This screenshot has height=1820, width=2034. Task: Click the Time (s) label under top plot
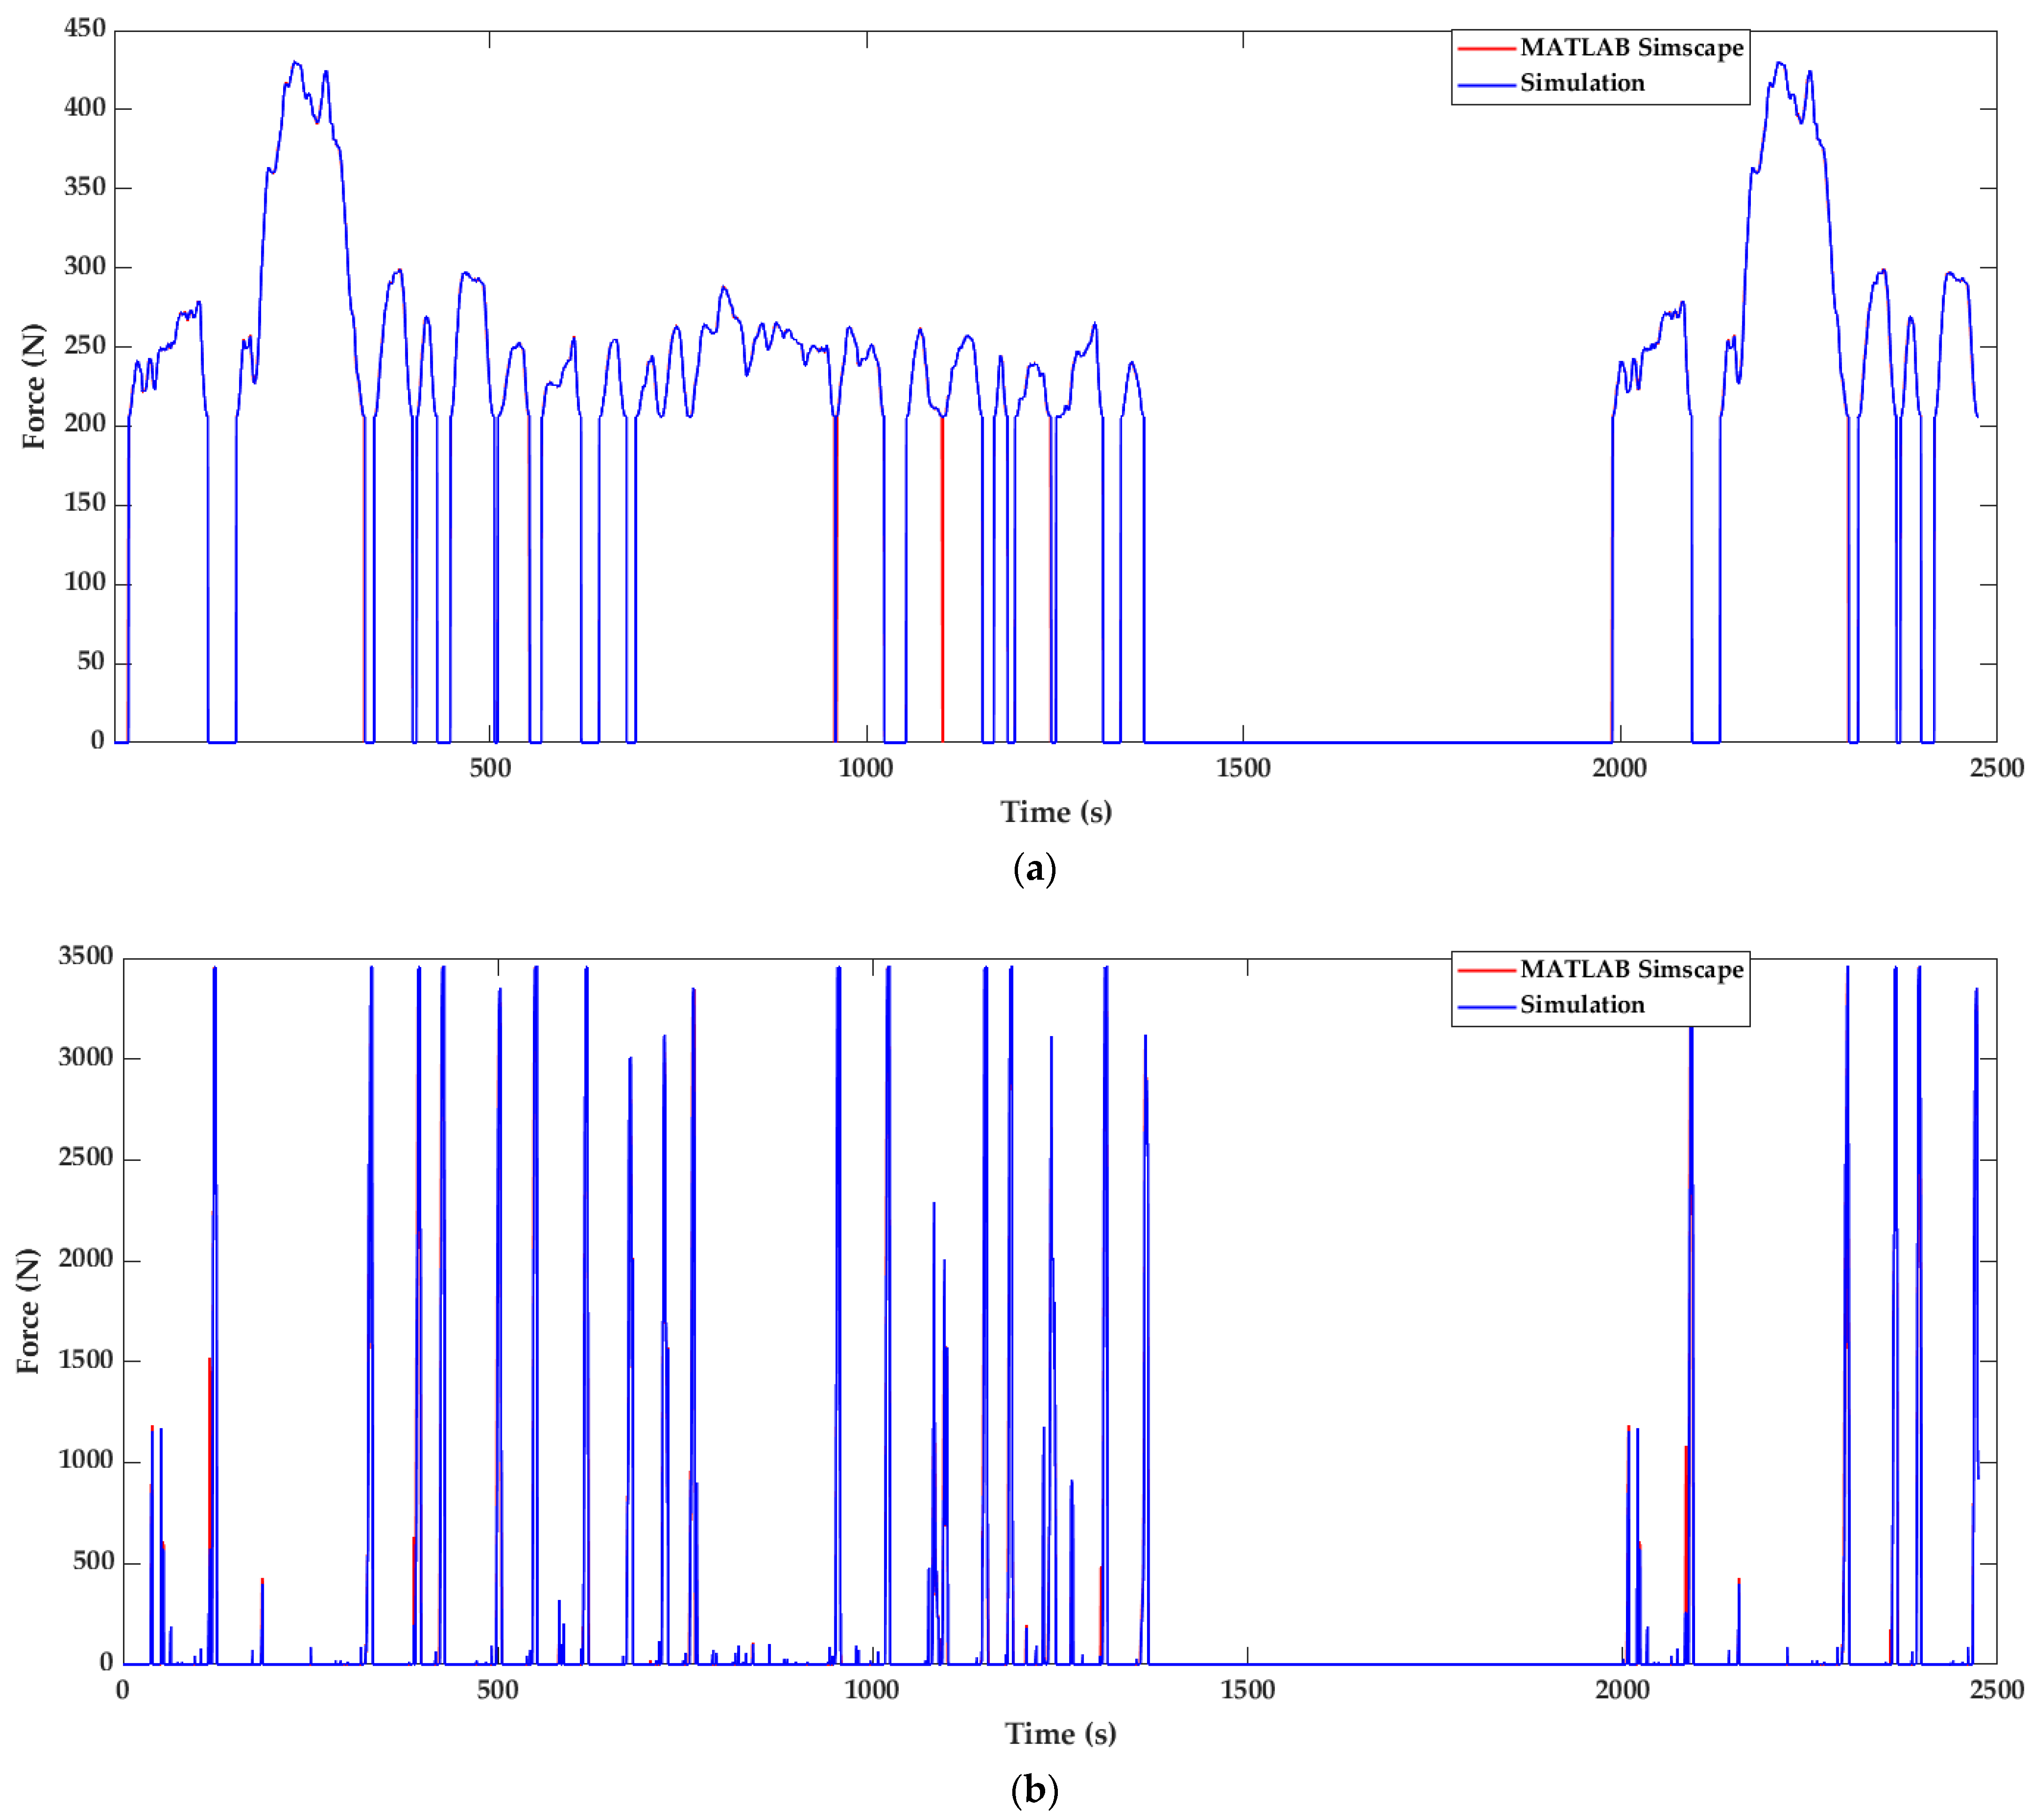point(1055,812)
